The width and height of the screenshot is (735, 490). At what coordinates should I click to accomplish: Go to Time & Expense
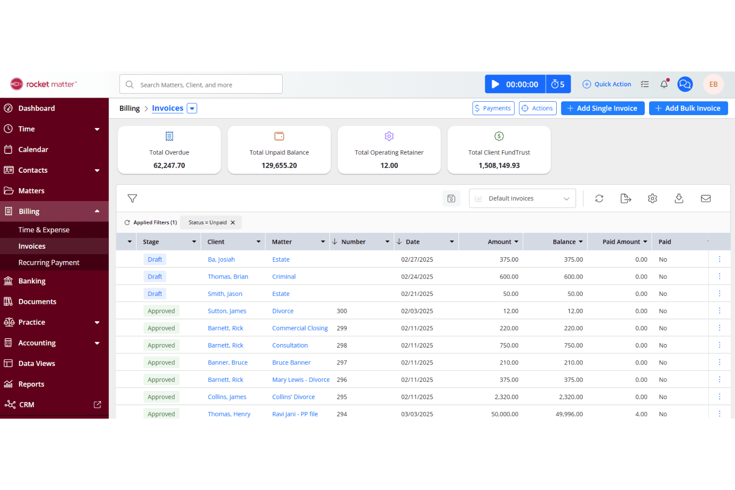coord(44,230)
